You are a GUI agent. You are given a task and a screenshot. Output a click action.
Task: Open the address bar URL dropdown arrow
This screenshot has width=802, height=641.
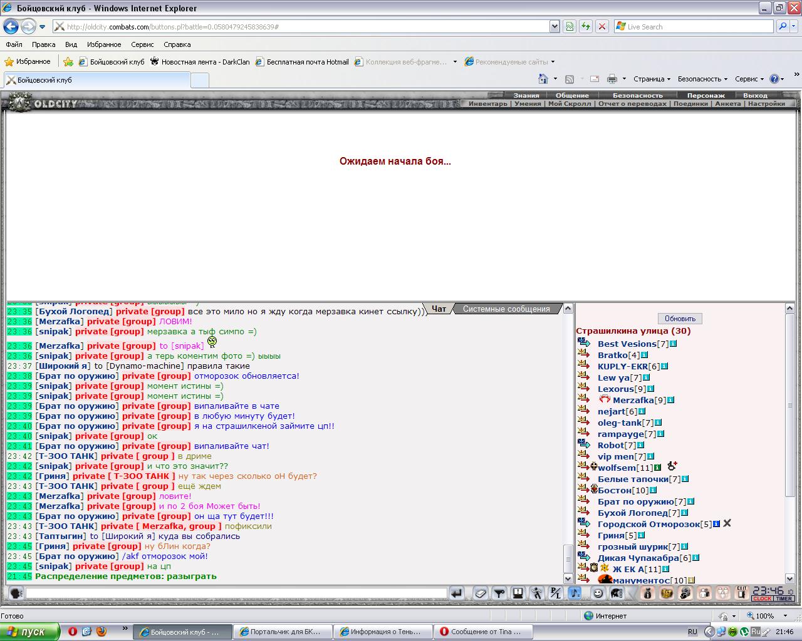tap(555, 26)
